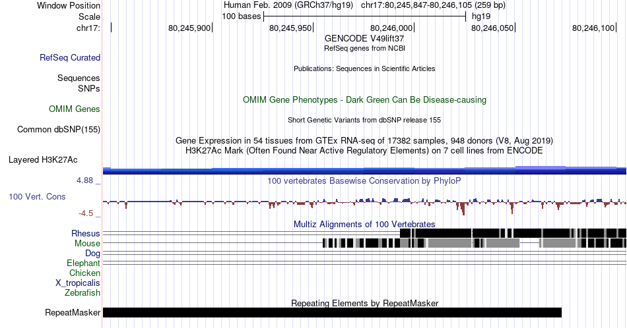Select the Rhesus alignment row label
Viewport: 627px width, 328px height.
86,233
